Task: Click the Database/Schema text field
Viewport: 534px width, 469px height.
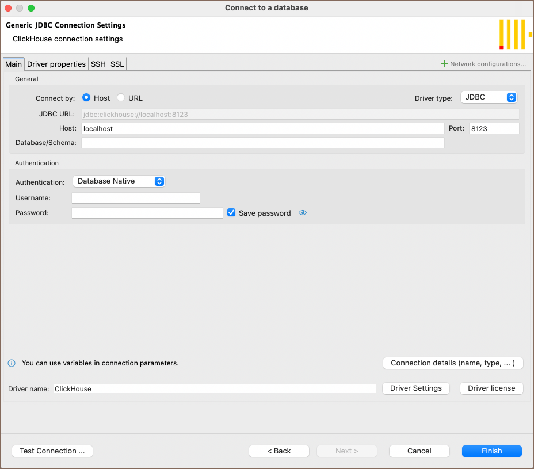Action: pyautogui.click(x=262, y=143)
